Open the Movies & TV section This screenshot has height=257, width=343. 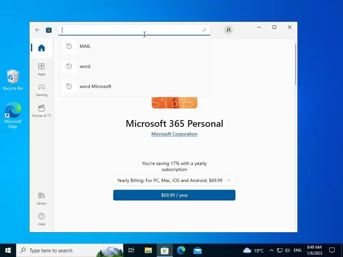(42, 111)
